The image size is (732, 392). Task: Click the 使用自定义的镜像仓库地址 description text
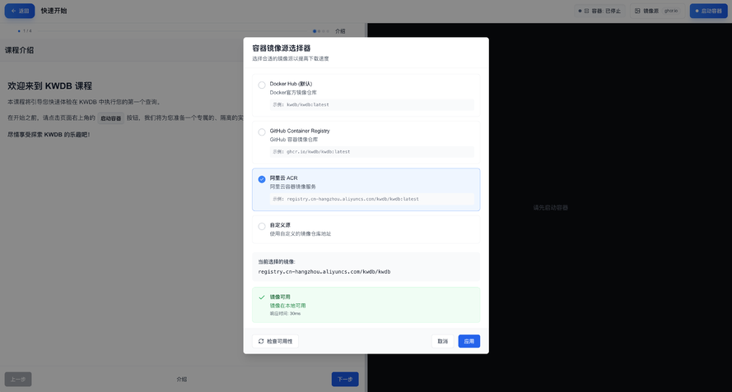click(301, 234)
